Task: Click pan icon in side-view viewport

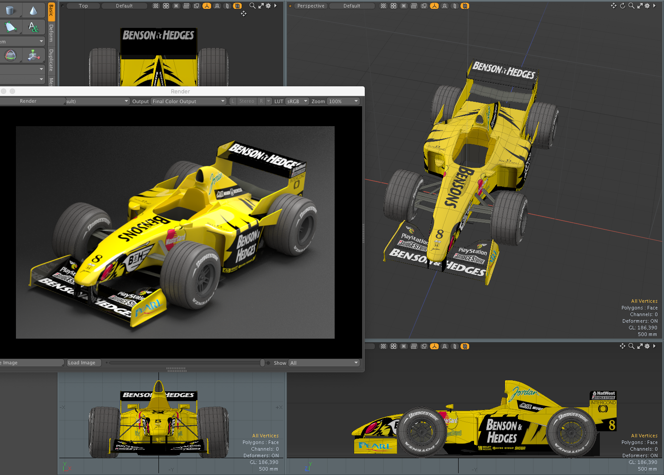Action: [x=622, y=346]
